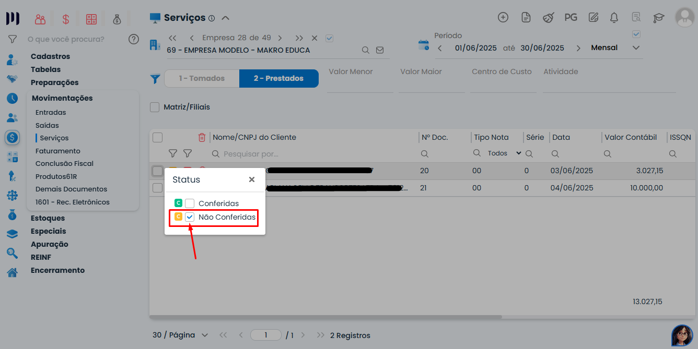The height and width of the screenshot is (349, 698).
Task: Click search icon under Valor Contábil column
Action: coord(608,154)
